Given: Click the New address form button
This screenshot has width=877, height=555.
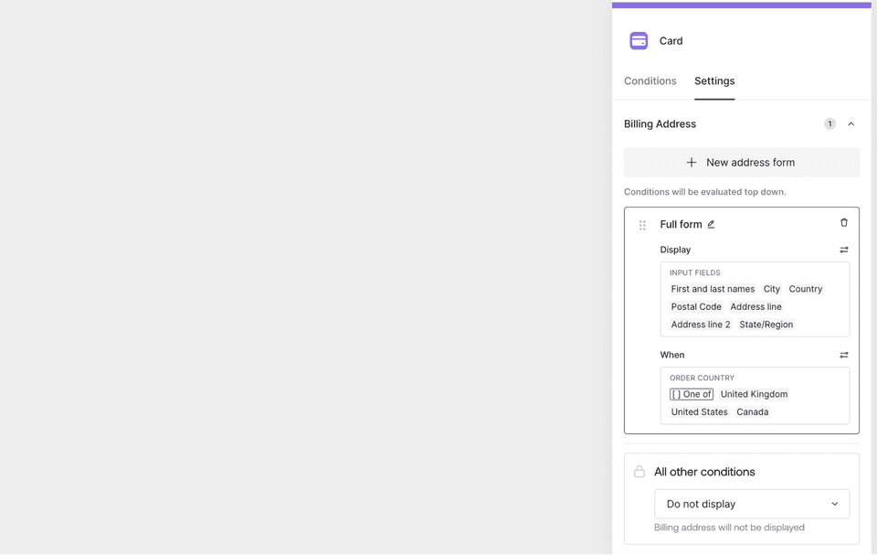Looking at the screenshot, I should click(x=742, y=163).
